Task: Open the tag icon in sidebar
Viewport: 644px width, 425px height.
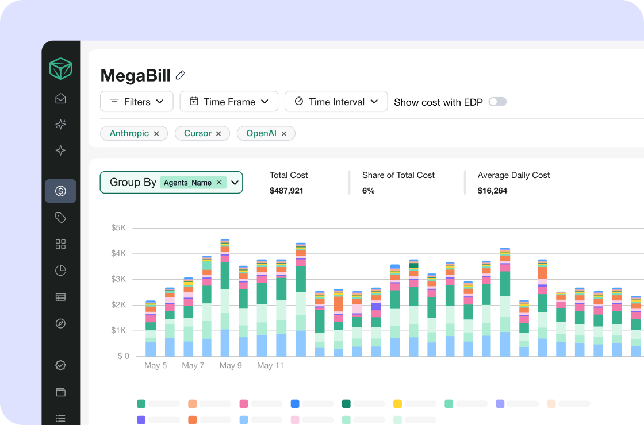Action: pyautogui.click(x=60, y=218)
